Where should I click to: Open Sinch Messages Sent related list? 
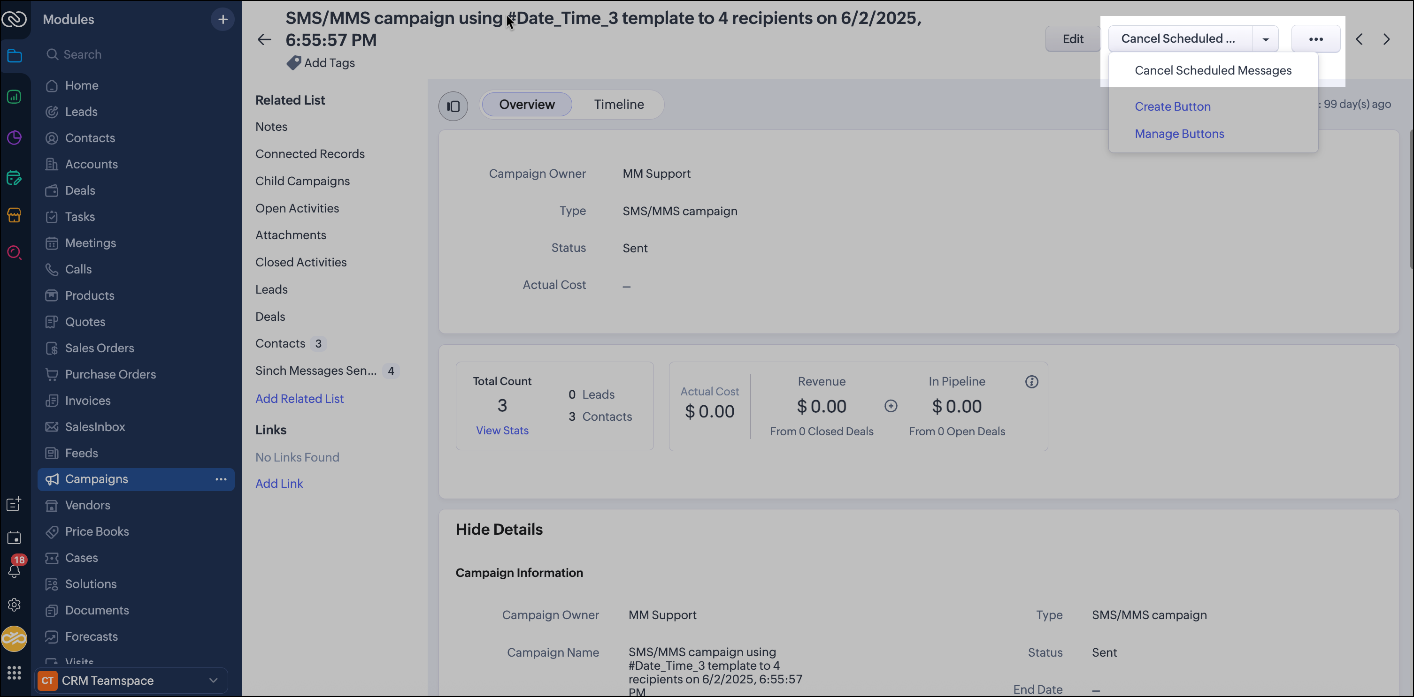(315, 371)
